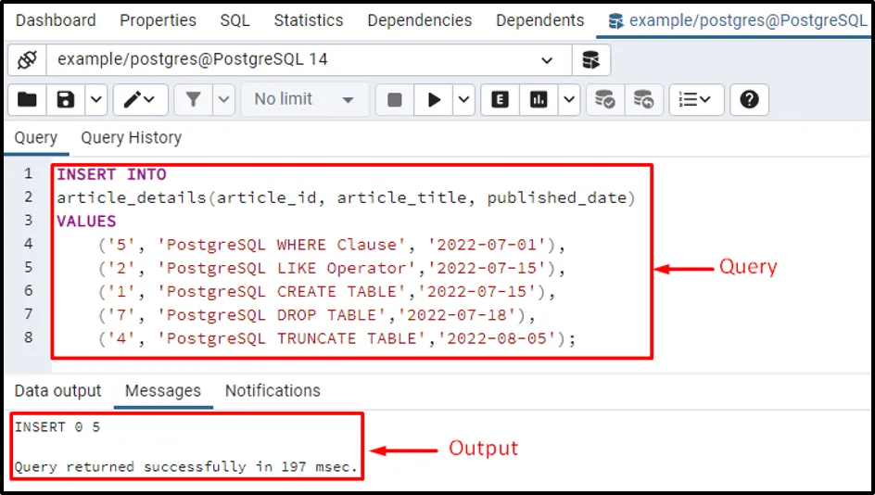The image size is (875, 495).
Task: Open the connection selector dropdown
Action: pos(310,59)
